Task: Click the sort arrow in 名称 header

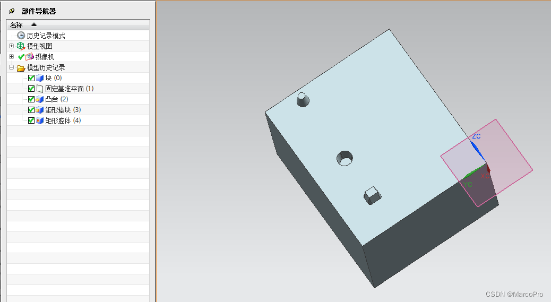Action: pos(34,24)
